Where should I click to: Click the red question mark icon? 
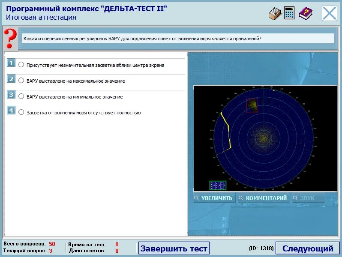coord(10,39)
